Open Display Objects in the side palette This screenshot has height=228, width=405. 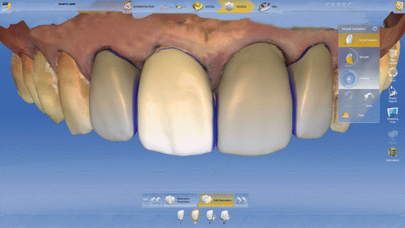(392, 94)
